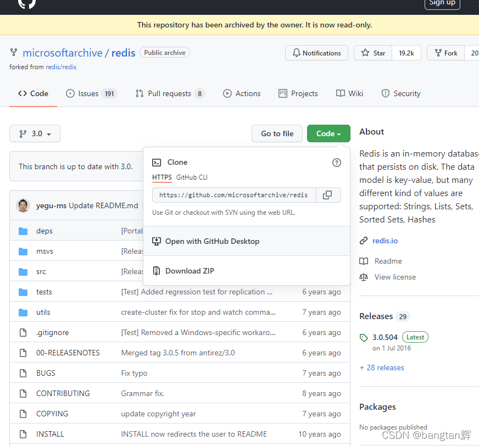Open the utils folder
This screenshot has width=479, height=446.
43,312
